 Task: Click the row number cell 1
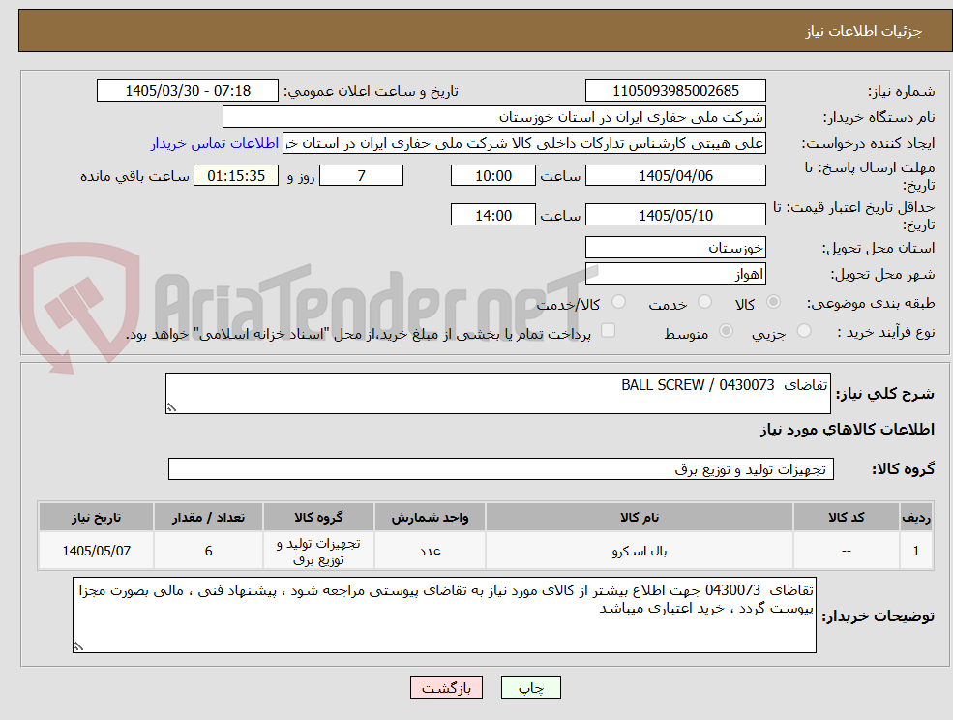click(916, 551)
